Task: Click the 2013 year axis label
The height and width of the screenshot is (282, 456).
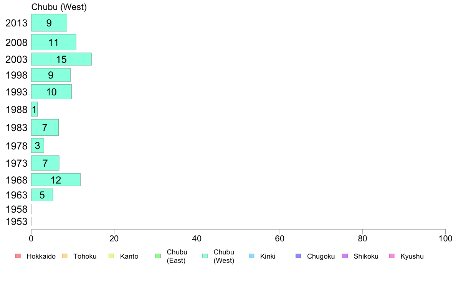Action: click(x=16, y=23)
